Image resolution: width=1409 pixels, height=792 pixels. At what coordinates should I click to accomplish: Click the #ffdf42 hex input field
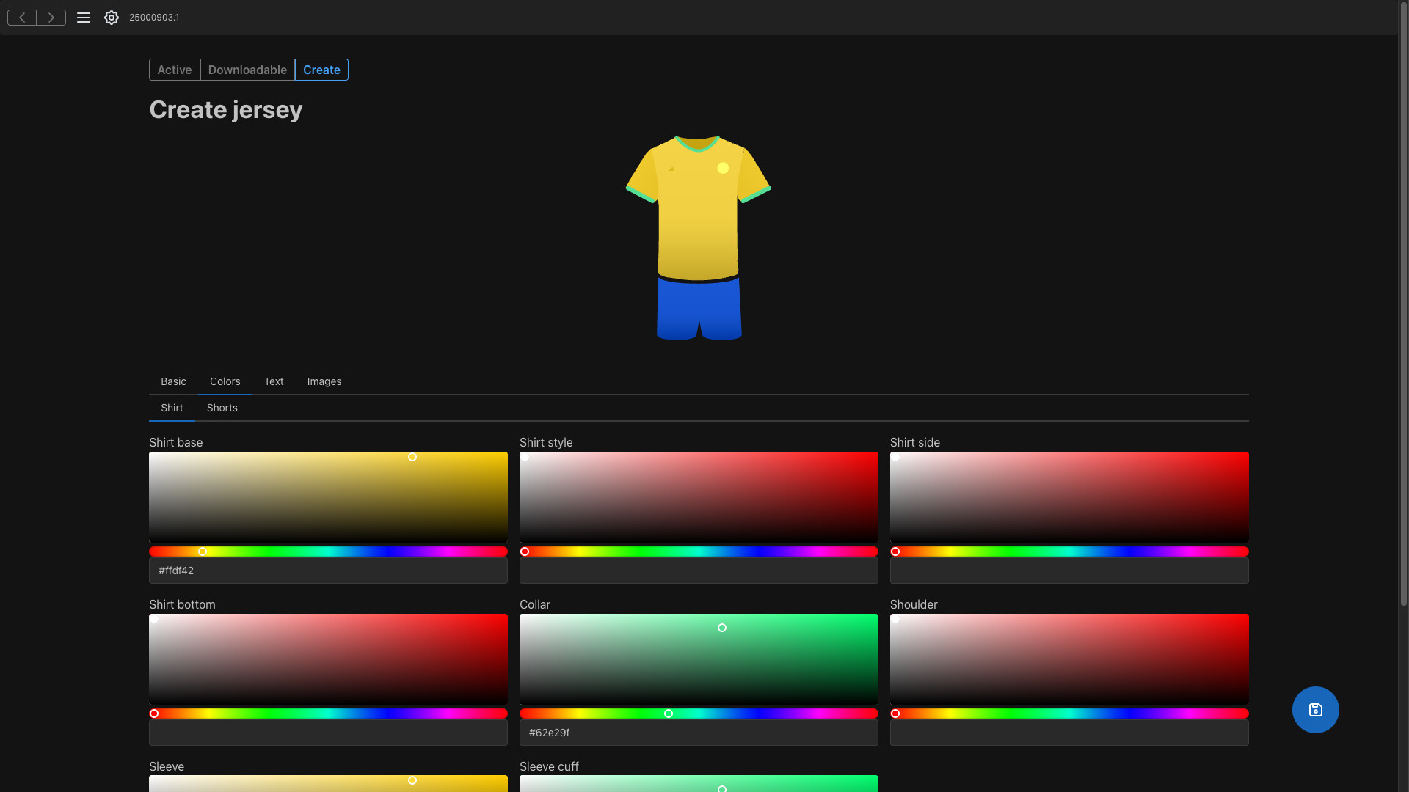click(x=328, y=571)
